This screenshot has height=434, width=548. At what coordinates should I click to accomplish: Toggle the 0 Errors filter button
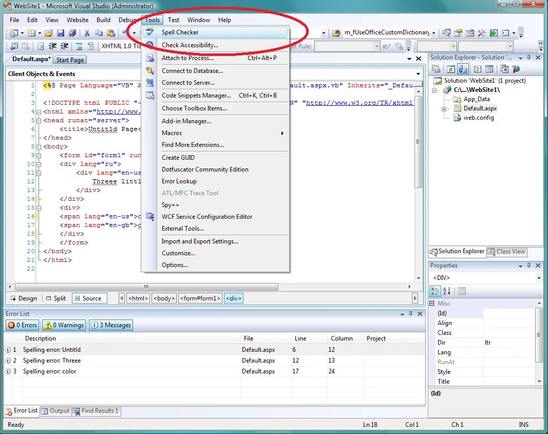[23, 325]
